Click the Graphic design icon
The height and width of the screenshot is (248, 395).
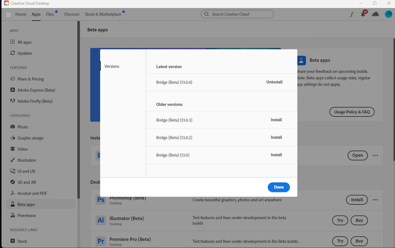[x=13, y=138]
